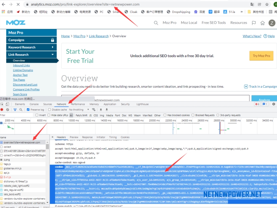The image size is (277, 208).
Task: Enable Disable cache checkbox
Action: (50, 110)
